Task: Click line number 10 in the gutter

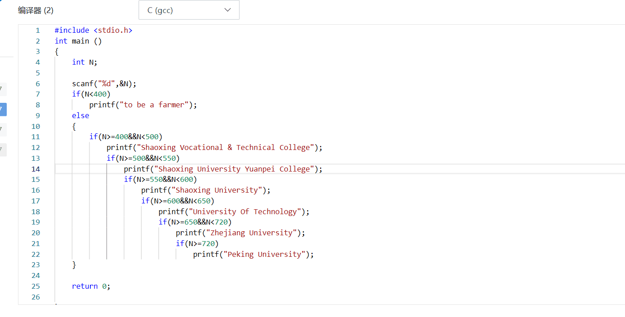Action: click(x=36, y=126)
